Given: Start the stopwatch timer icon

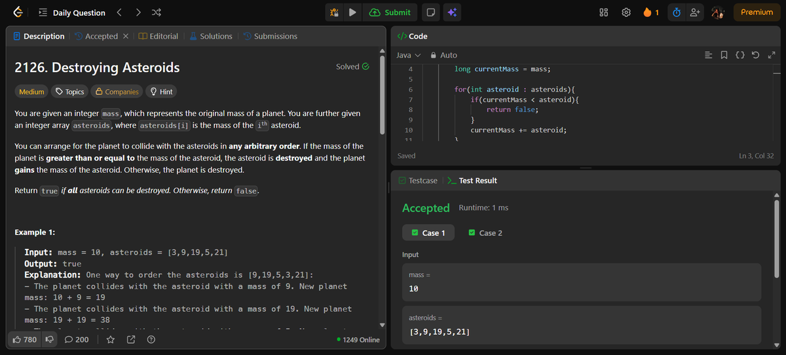Looking at the screenshot, I should pos(677,12).
